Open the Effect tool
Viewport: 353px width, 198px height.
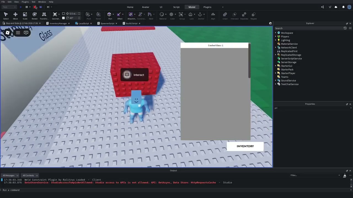tap(119, 14)
